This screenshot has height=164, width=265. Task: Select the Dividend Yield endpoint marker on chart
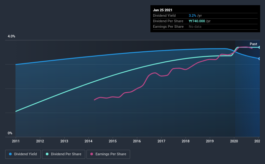coord(260,59)
